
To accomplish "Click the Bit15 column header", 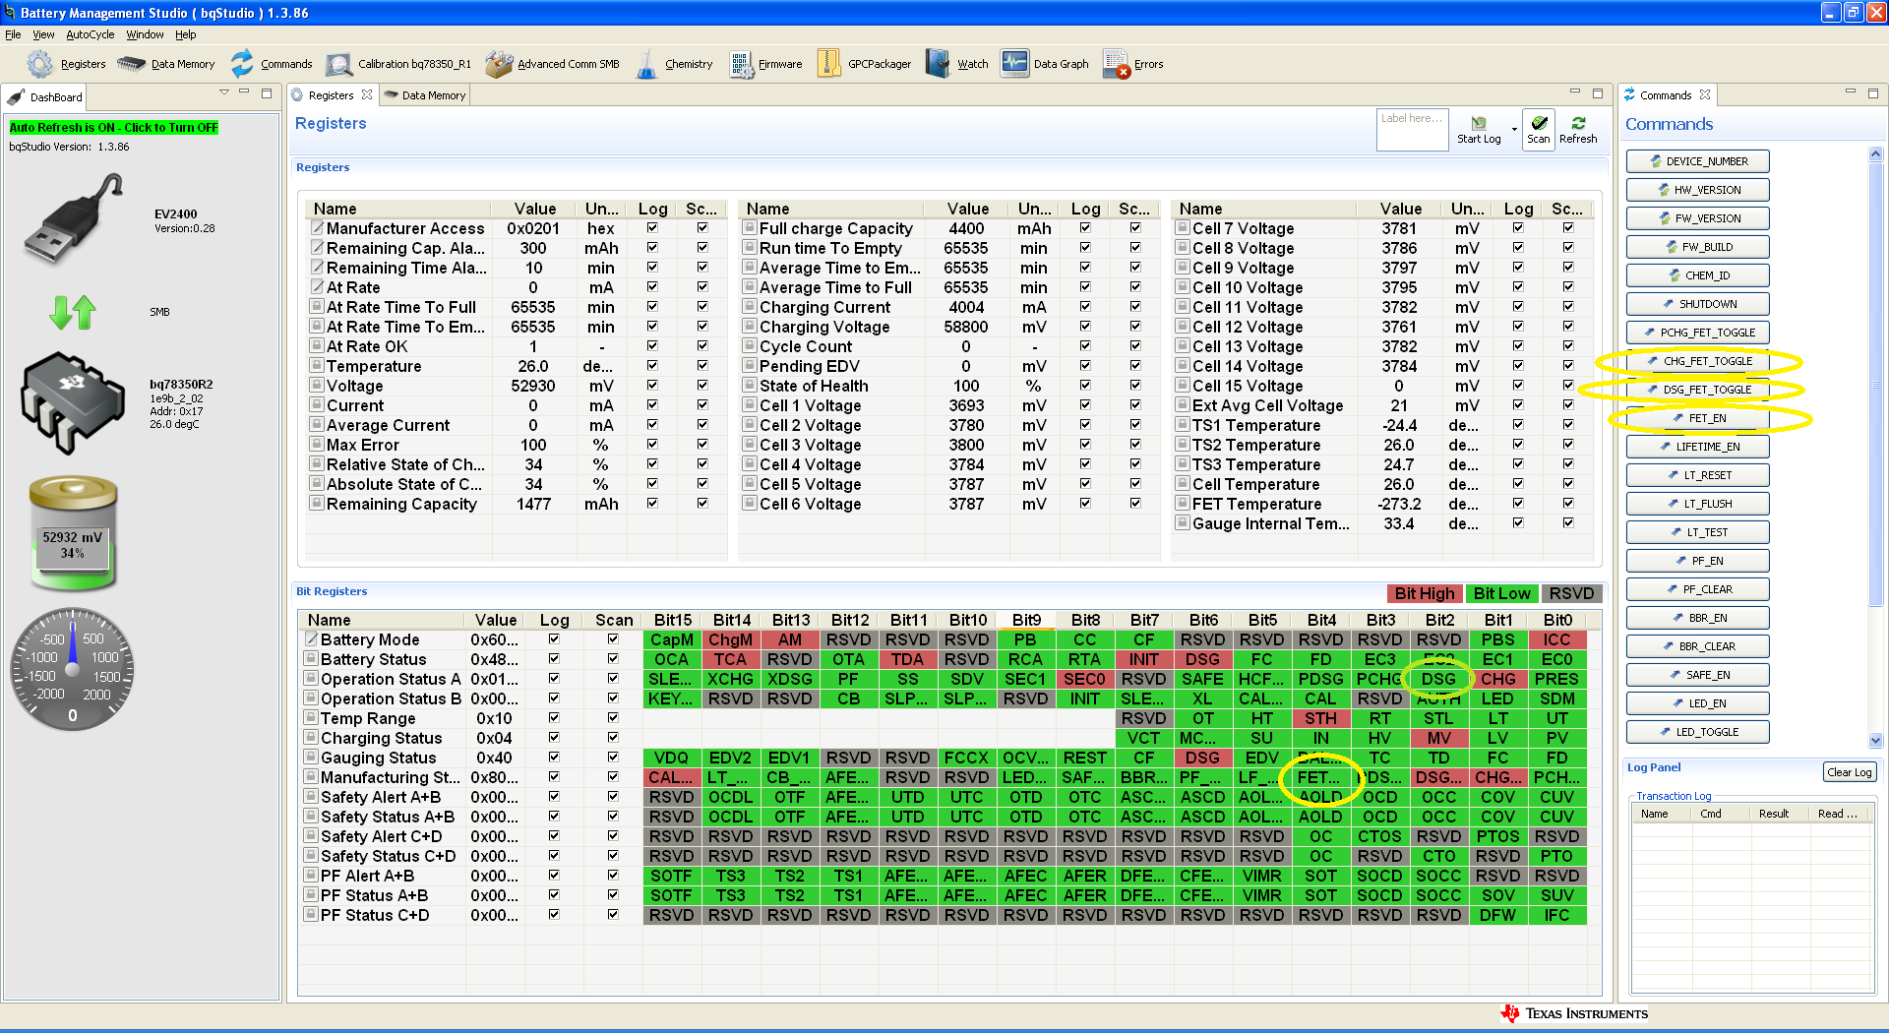I will tap(673, 620).
